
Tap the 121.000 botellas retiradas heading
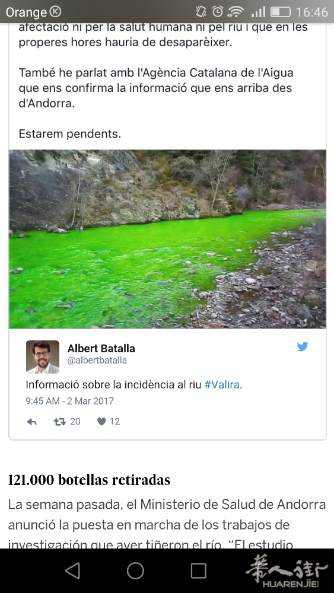click(89, 480)
